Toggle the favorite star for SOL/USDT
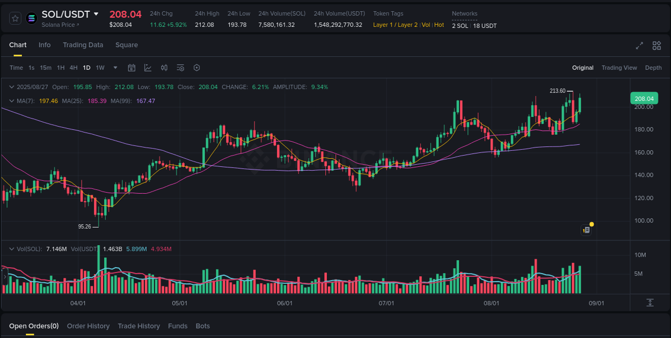Screen dimensions: 671x338 pyautogui.click(x=15, y=18)
